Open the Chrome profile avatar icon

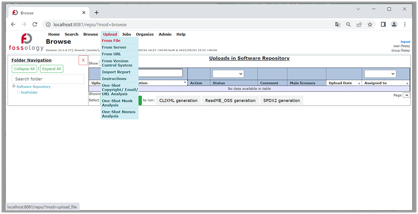(394, 24)
